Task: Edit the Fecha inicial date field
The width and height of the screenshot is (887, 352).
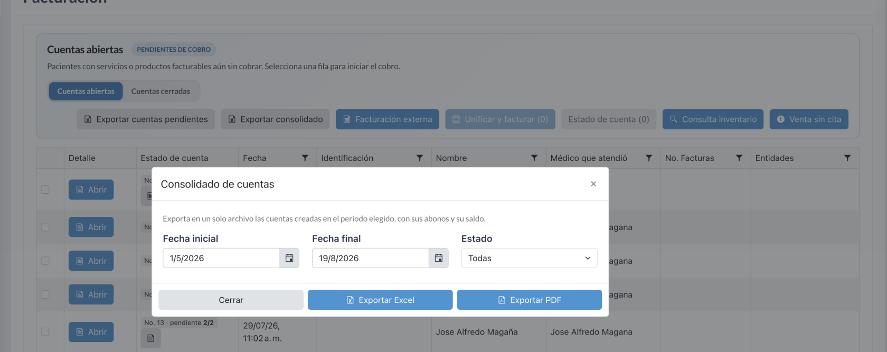Action: pos(221,258)
